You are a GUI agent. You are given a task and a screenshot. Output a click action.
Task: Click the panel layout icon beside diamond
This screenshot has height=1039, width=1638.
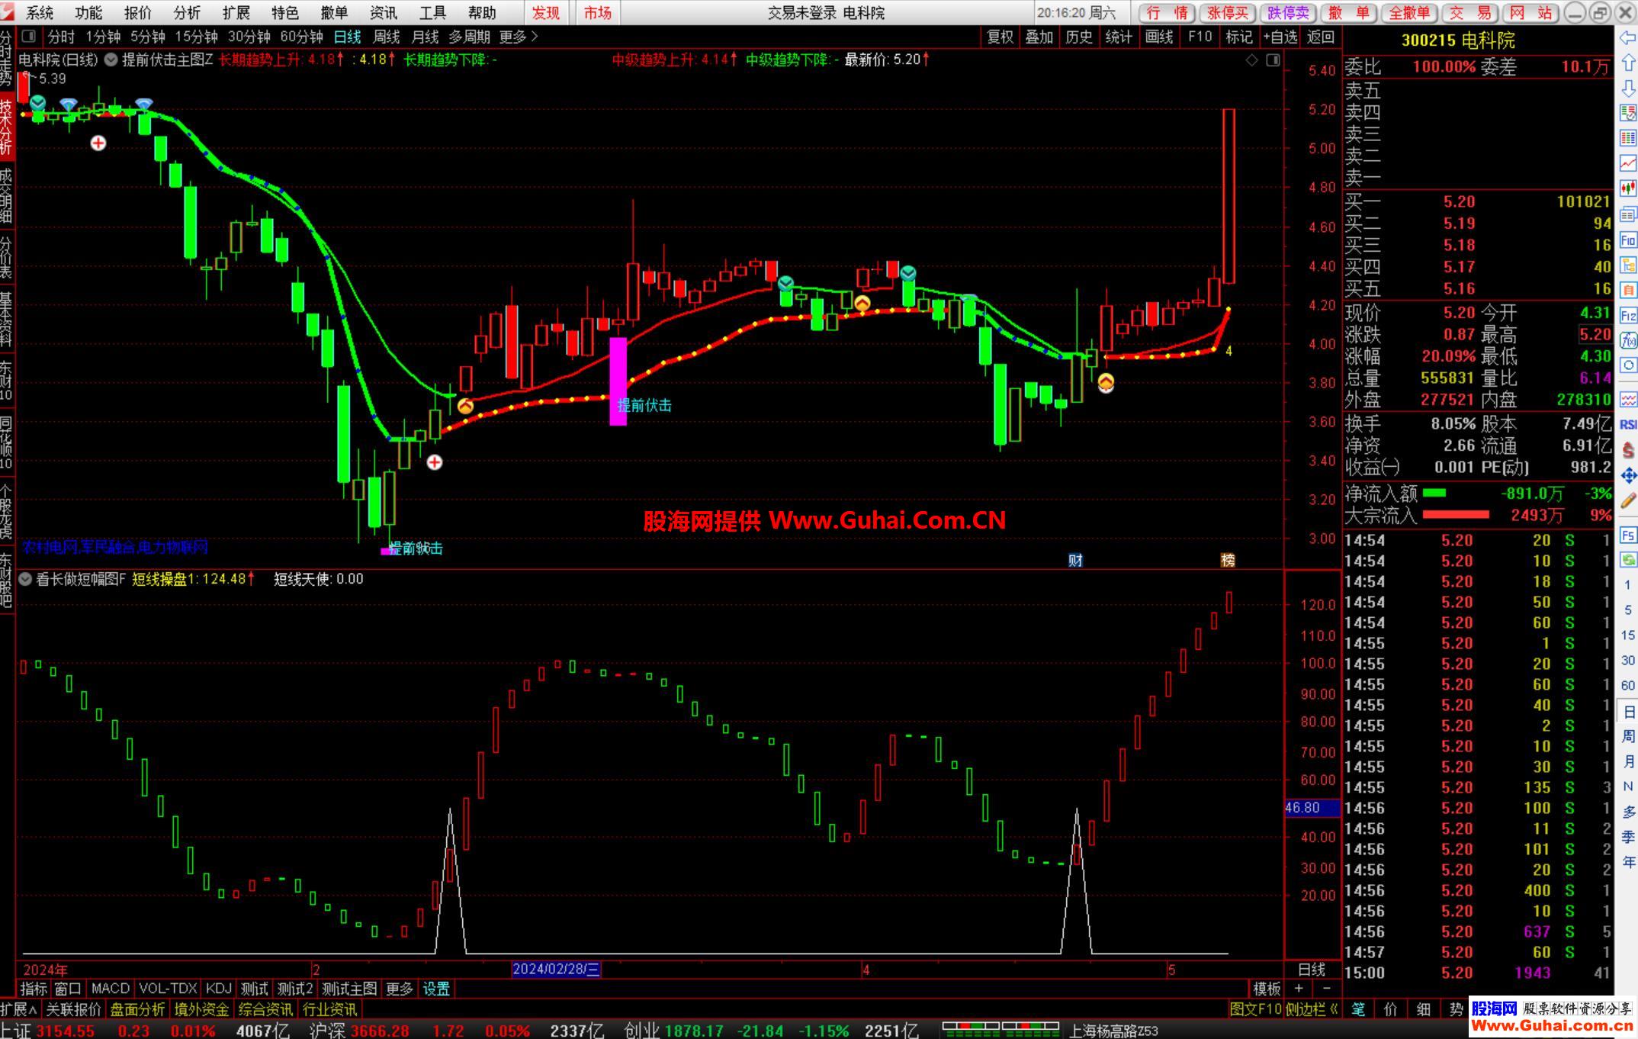(1273, 60)
